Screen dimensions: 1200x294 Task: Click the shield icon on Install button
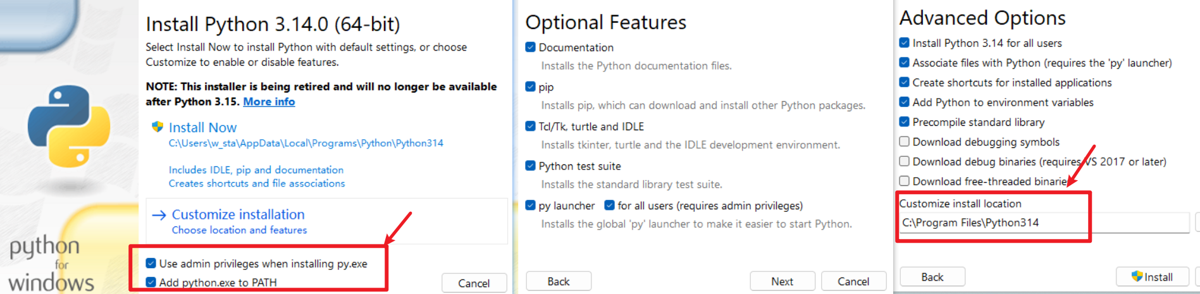(x=1137, y=276)
